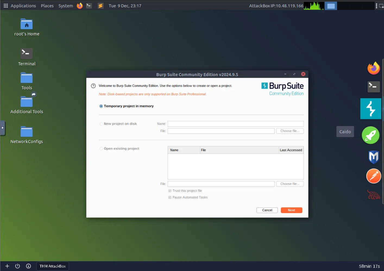Open the Applications menu
The width and height of the screenshot is (384, 271).
[20, 6]
